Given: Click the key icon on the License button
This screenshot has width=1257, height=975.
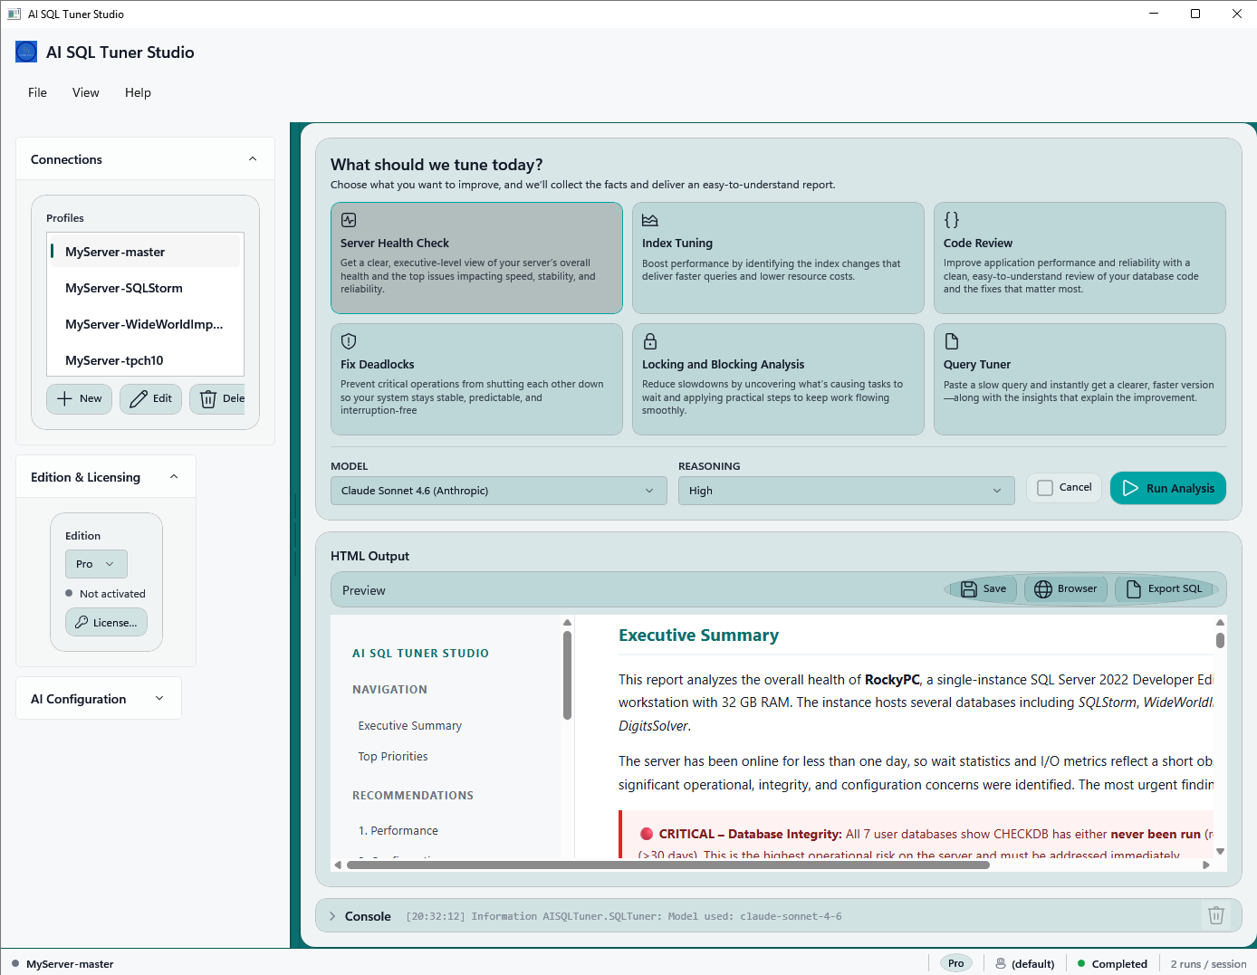Looking at the screenshot, I should 82,623.
